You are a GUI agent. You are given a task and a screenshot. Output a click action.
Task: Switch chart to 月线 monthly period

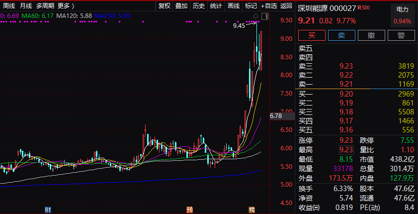pos(26,5)
